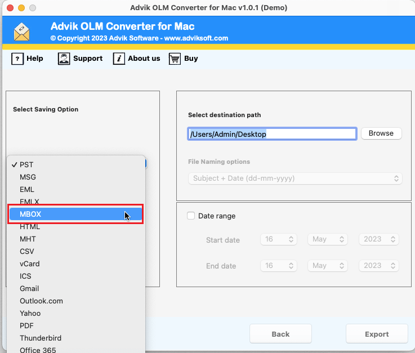415x353 pixels.
Task: Select EML saving option
Action: (x=76, y=190)
